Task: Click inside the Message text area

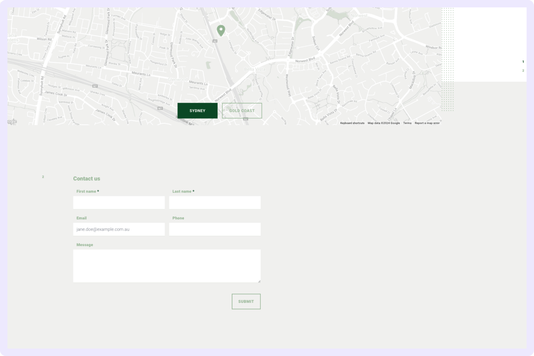Action: click(167, 266)
